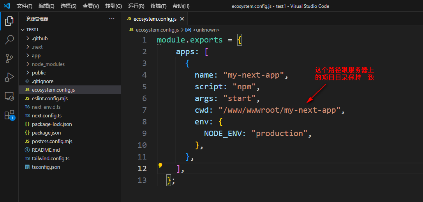Click the package.json braces icon
423x202 pixels.
point(27,133)
